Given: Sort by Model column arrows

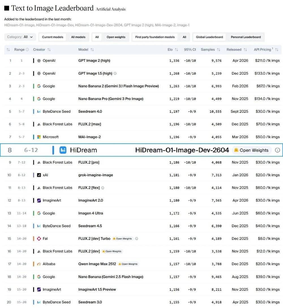Looking at the screenshot, I should pyautogui.click(x=92, y=50).
